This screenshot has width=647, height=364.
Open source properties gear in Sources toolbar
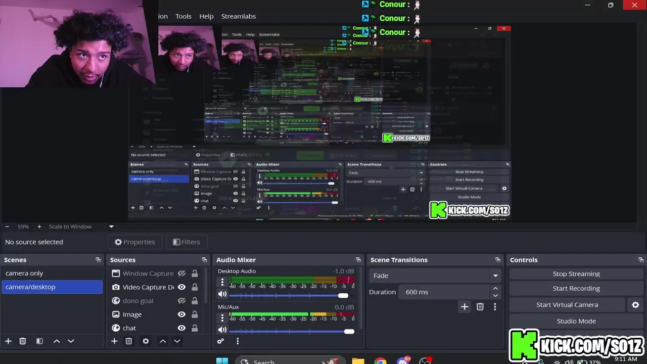(146, 341)
